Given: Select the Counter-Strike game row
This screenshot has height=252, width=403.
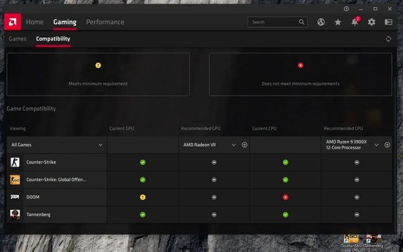Looking at the screenshot, I should point(199,162).
